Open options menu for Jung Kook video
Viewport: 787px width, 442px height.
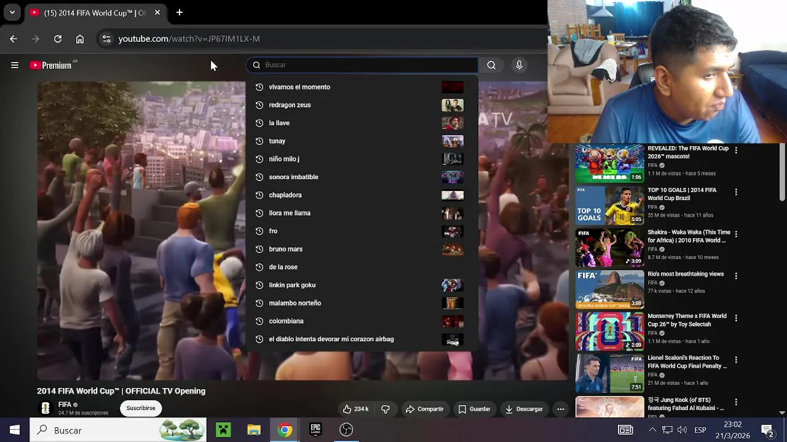736,401
